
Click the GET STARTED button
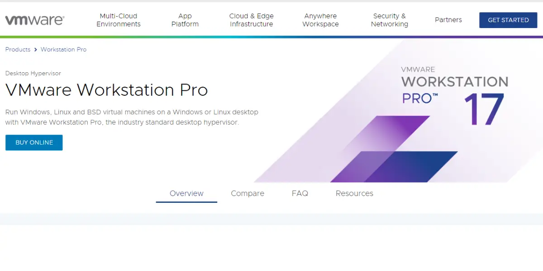coord(508,20)
